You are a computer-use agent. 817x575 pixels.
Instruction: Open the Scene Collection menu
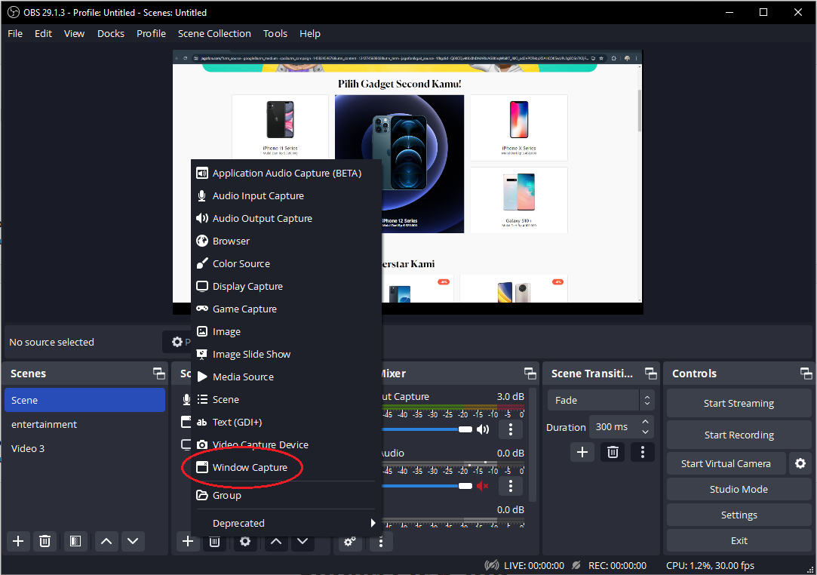point(214,33)
